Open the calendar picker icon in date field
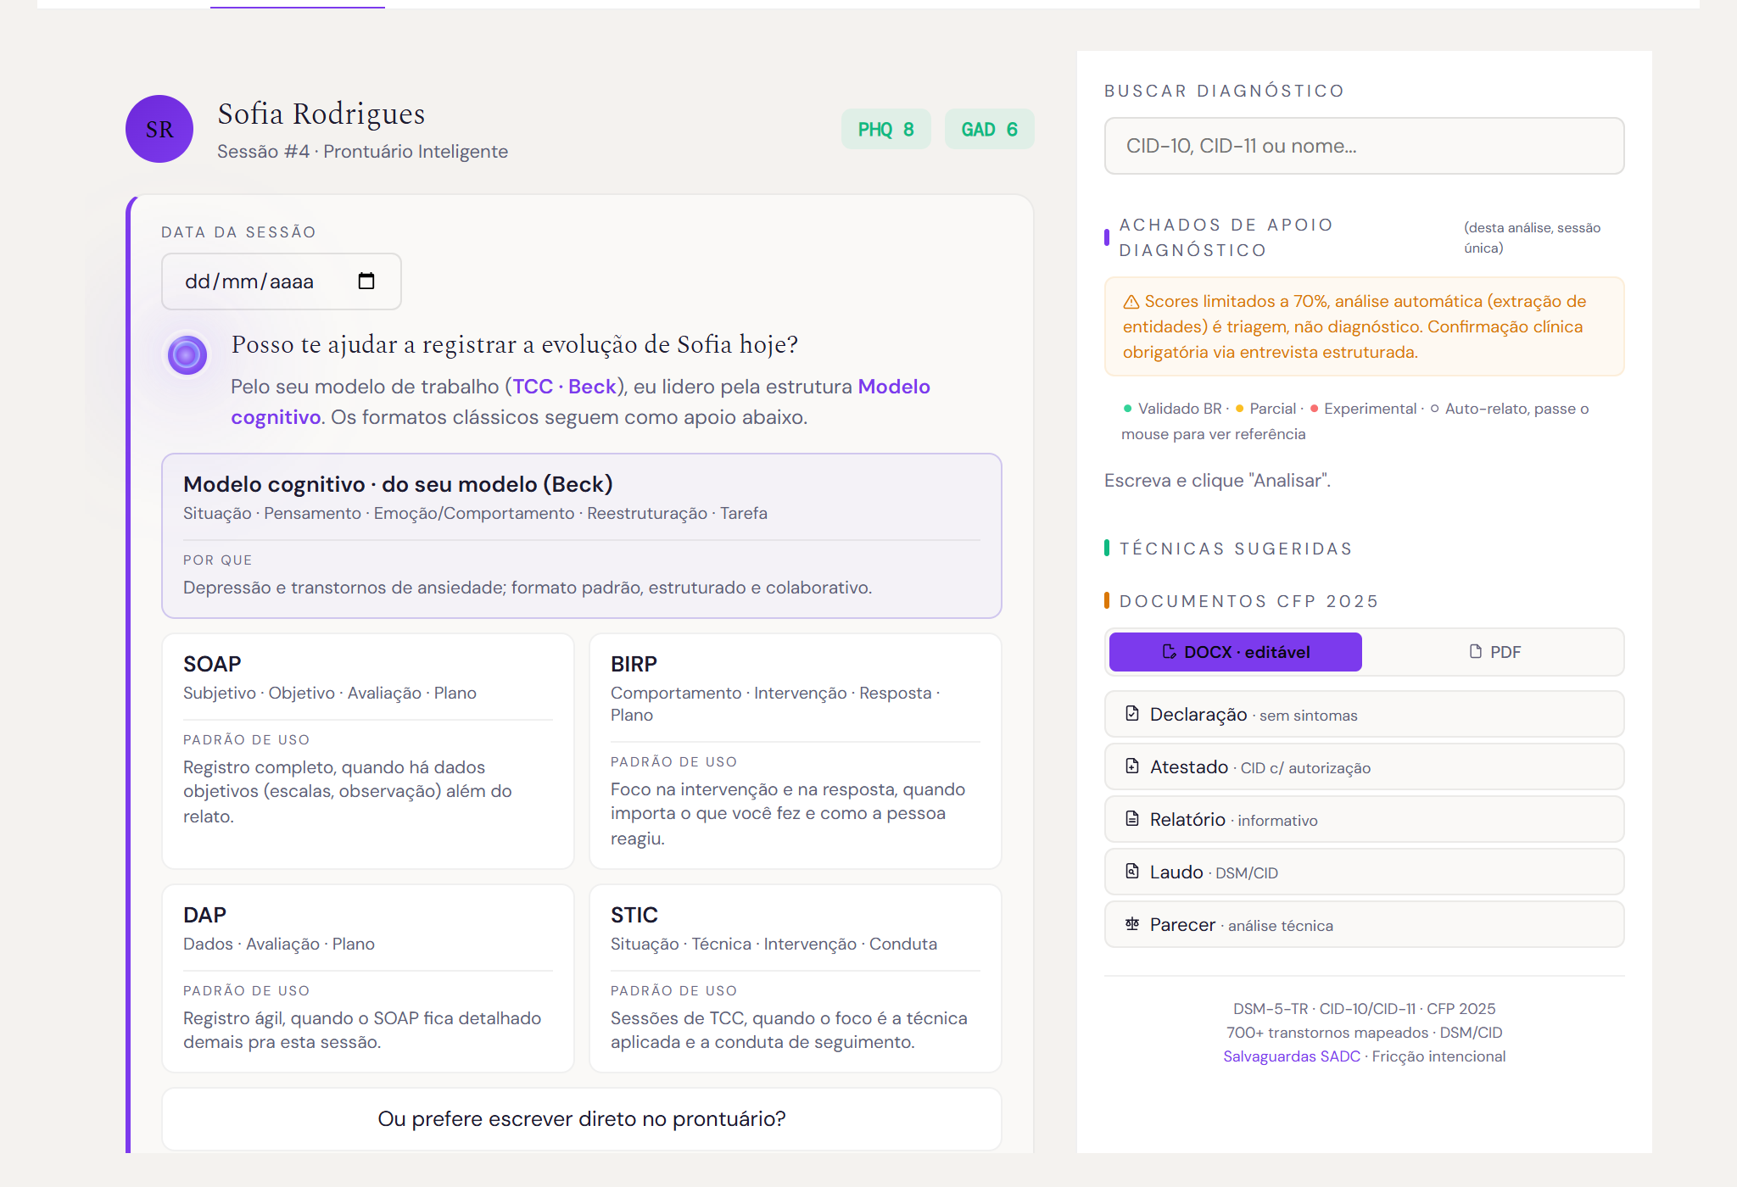Screen dimensions: 1737x1187 click(366, 281)
